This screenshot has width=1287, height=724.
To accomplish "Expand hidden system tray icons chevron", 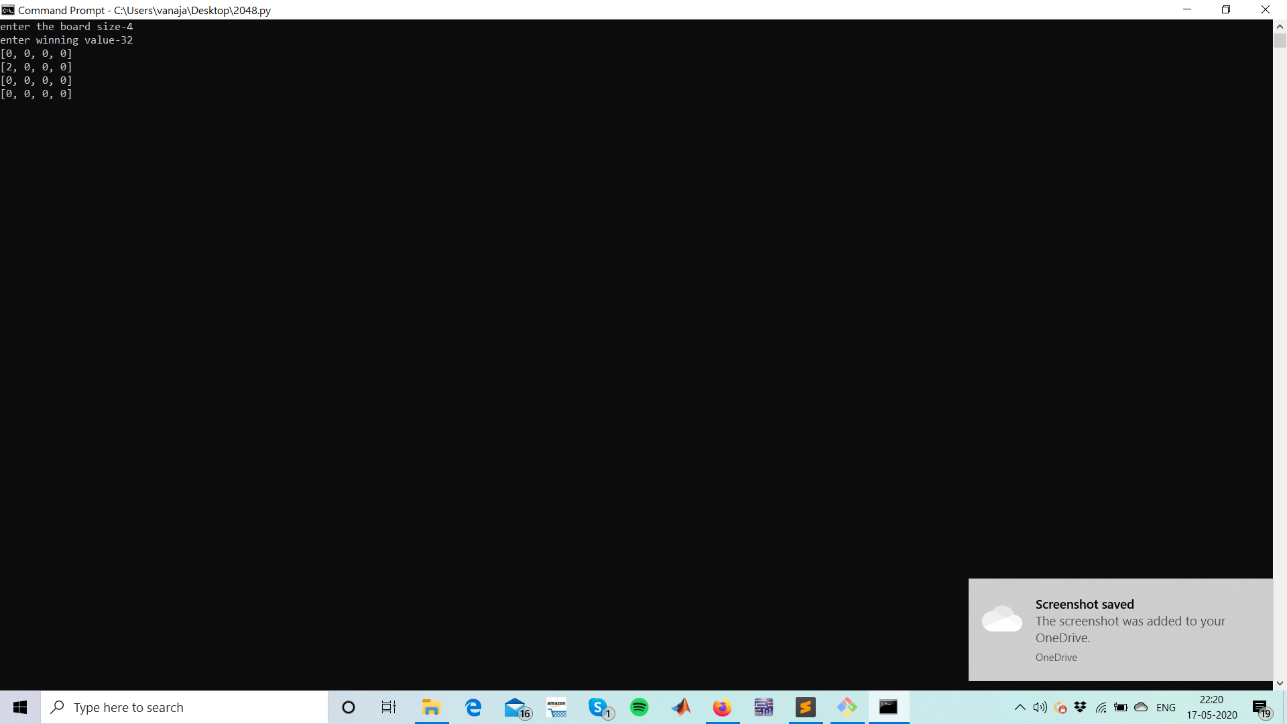I will coord(1020,707).
